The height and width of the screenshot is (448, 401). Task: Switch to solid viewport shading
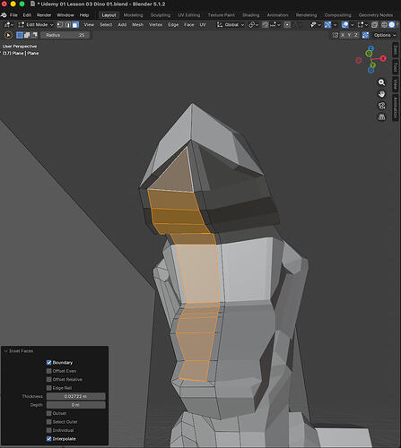coord(391,25)
